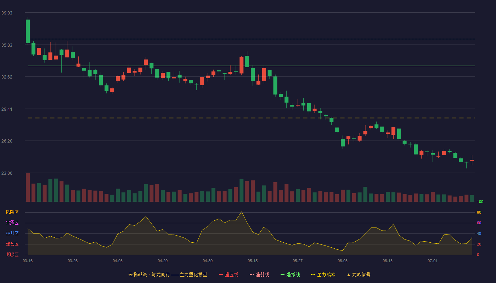Click the 主力成本 dashed legend marker

pyautogui.click(x=313, y=275)
